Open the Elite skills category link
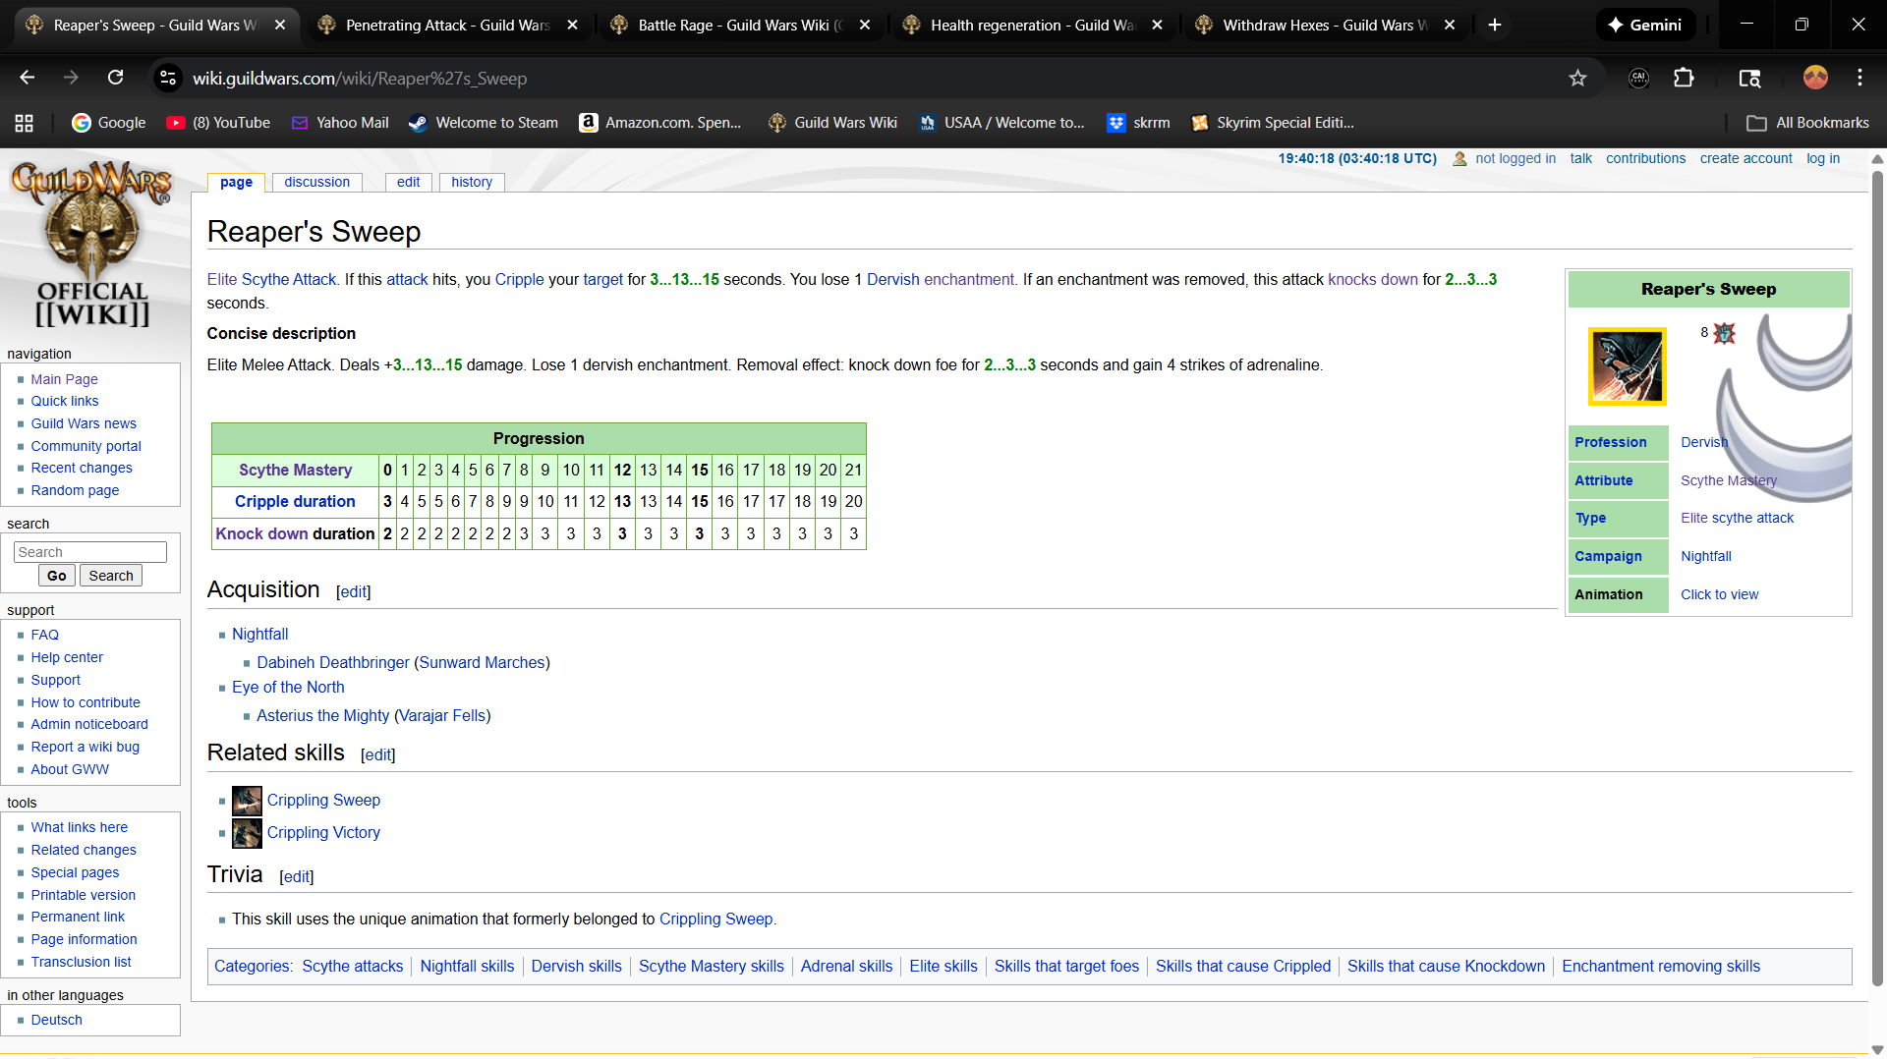Viewport: 1887px width, 1059px height. click(943, 967)
